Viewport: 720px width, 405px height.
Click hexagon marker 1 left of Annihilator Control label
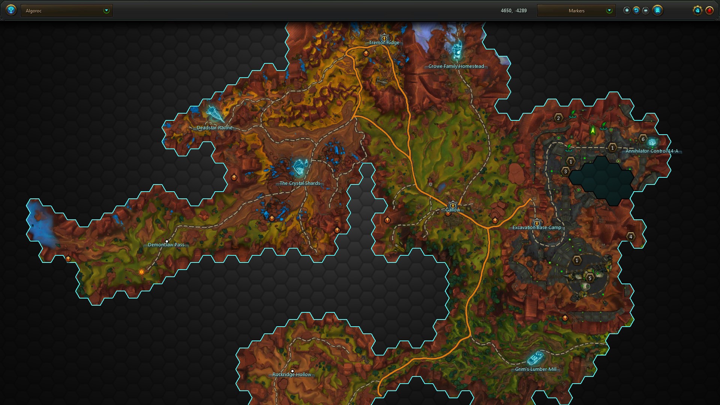tap(612, 148)
